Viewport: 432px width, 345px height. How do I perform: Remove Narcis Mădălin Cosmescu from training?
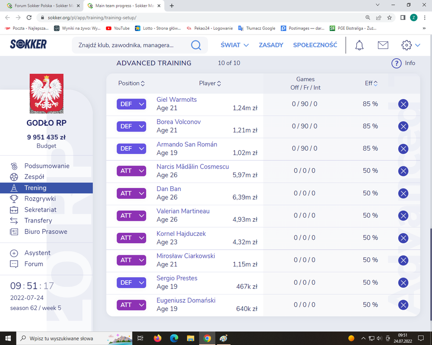[403, 171]
